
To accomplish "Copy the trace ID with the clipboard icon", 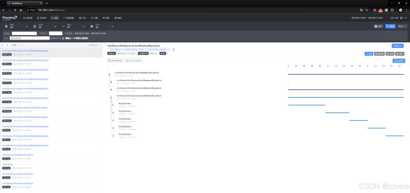I will click(x=174, y=49).
